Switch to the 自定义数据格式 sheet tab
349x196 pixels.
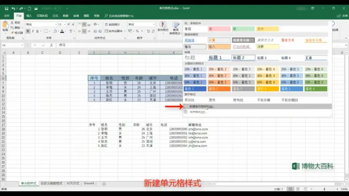[51, 183]
